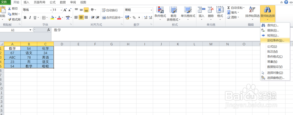Click the Increase Decimal icon

pyautogui.click(x=146, y=17)
